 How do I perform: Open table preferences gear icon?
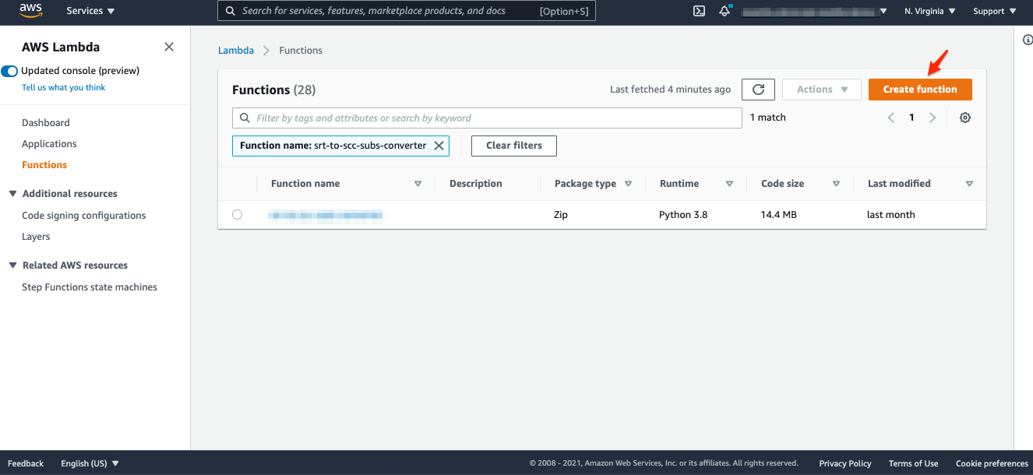click(965, 118)
